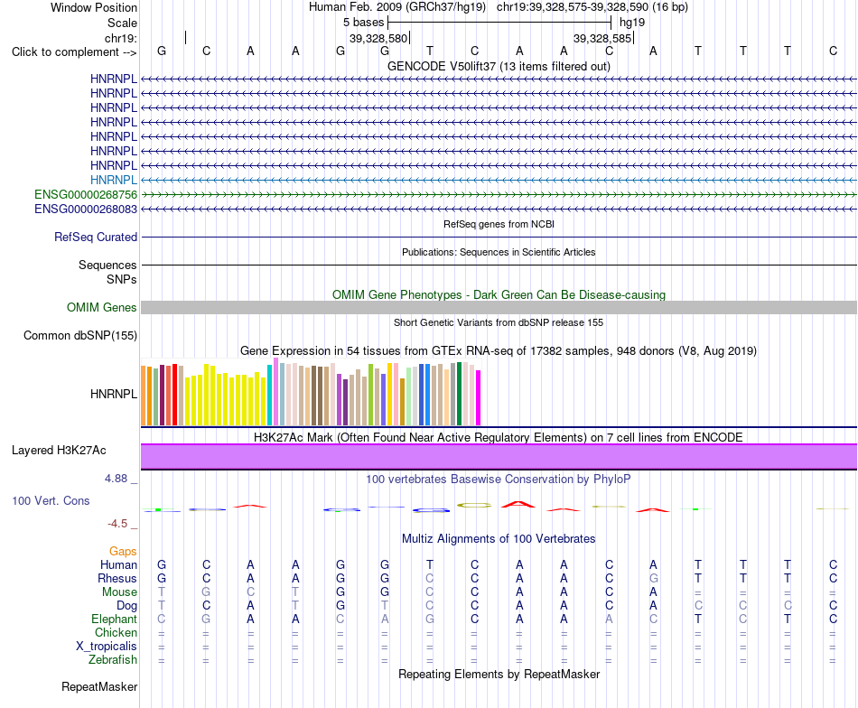858x708 pixels.
Task: Select the 'Dog' alignment row label
Action: click(126, 606)
